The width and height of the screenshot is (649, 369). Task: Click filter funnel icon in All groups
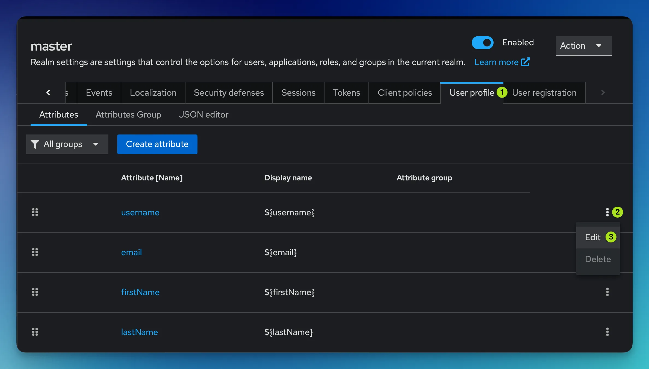pyautogui.click(x=35, y=144)
